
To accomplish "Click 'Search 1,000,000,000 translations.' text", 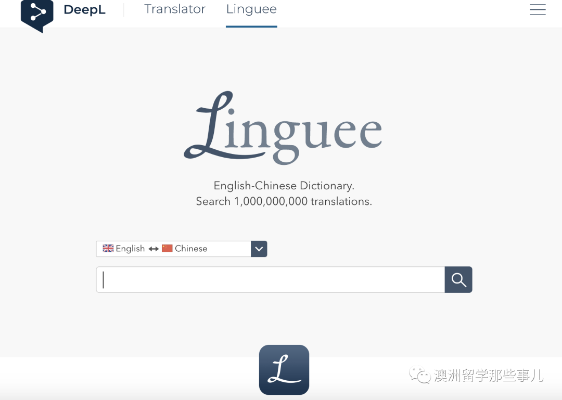I will [x=284, y=201].
